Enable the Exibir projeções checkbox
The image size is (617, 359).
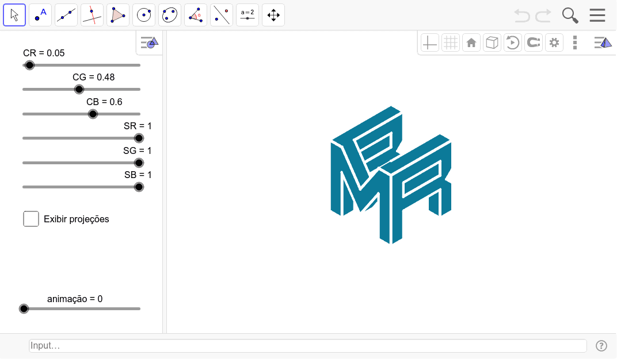[x=31, y=219]
